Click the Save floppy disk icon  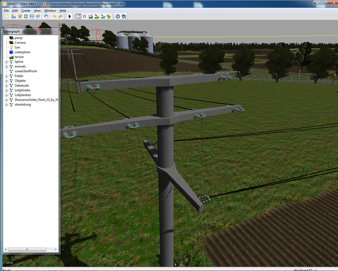[x=32, y=16]
